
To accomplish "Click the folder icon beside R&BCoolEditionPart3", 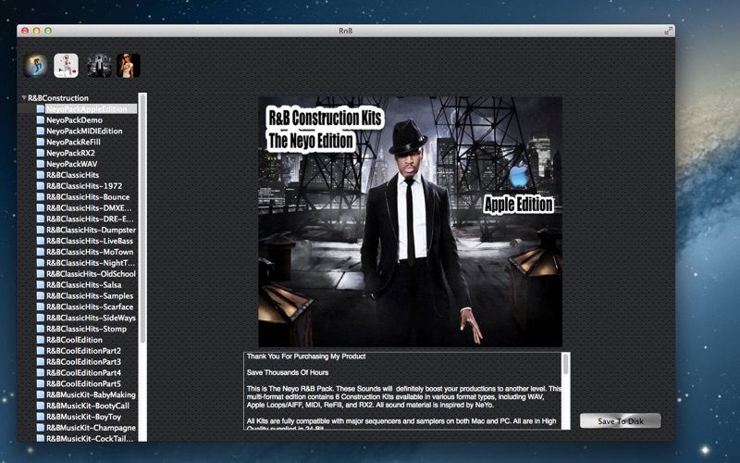I will (x=41, y=361).
